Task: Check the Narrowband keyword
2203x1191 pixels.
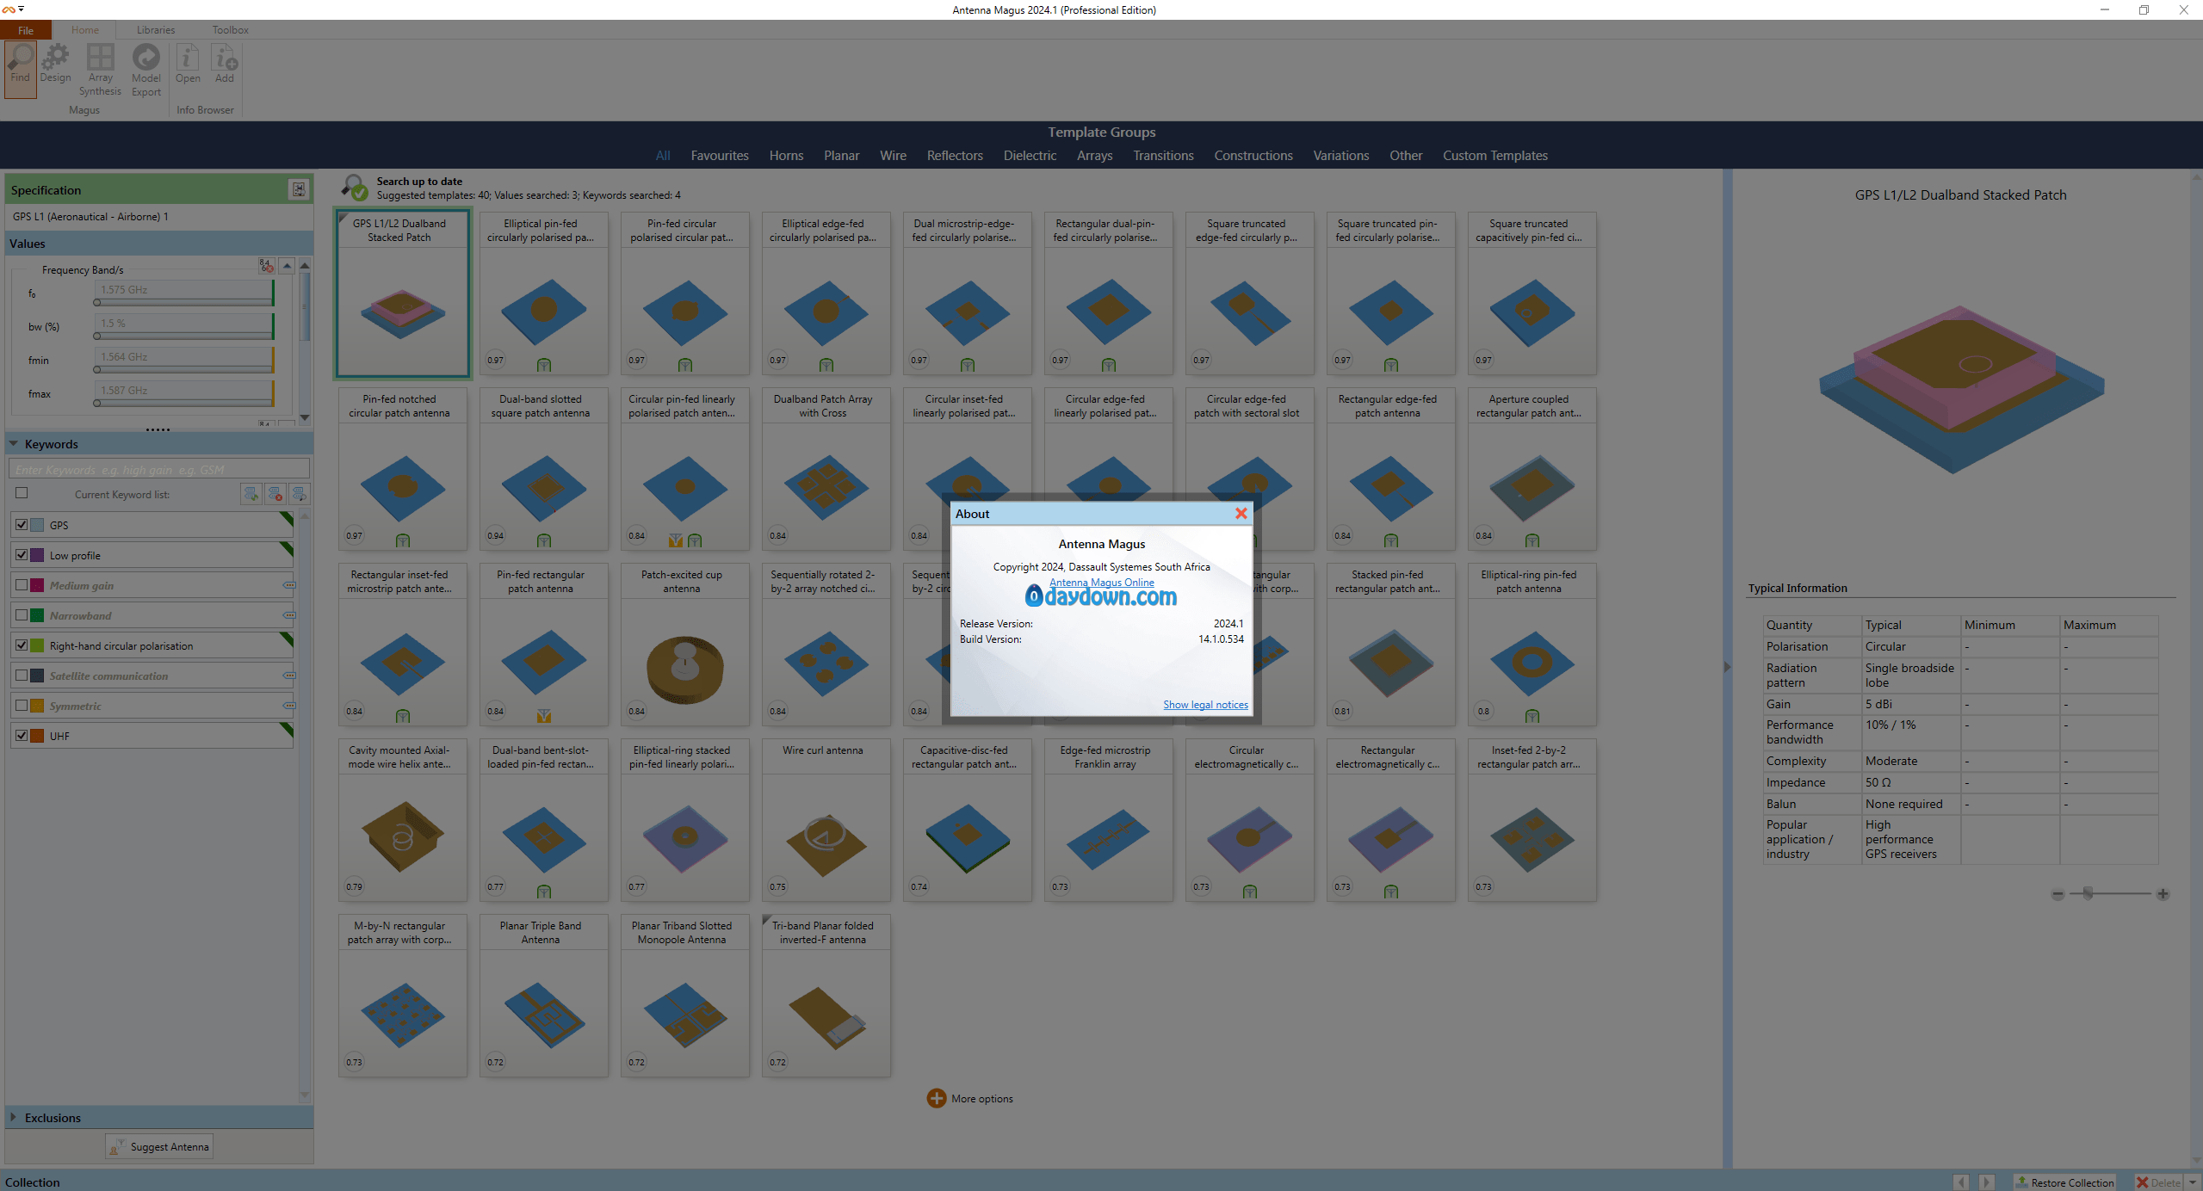Action: pos(22,614)
